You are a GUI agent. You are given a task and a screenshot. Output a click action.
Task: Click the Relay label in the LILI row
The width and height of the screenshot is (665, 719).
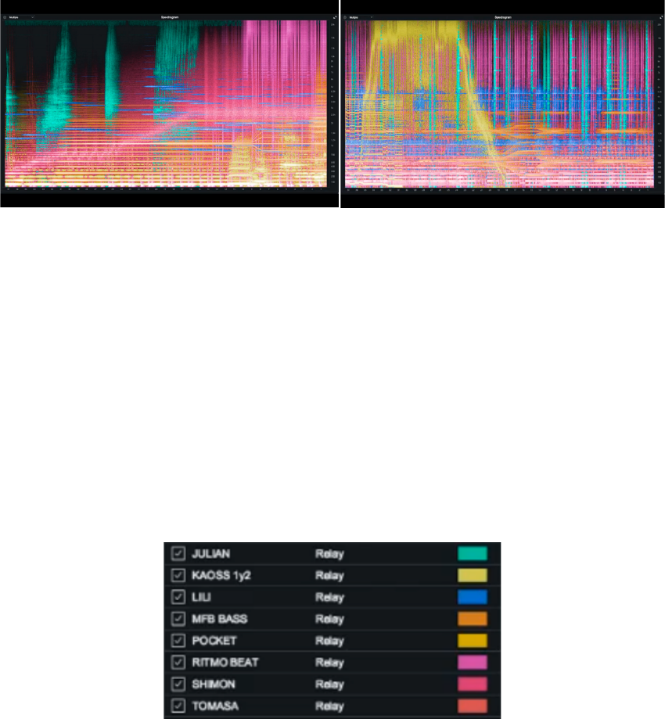(329, 598)
